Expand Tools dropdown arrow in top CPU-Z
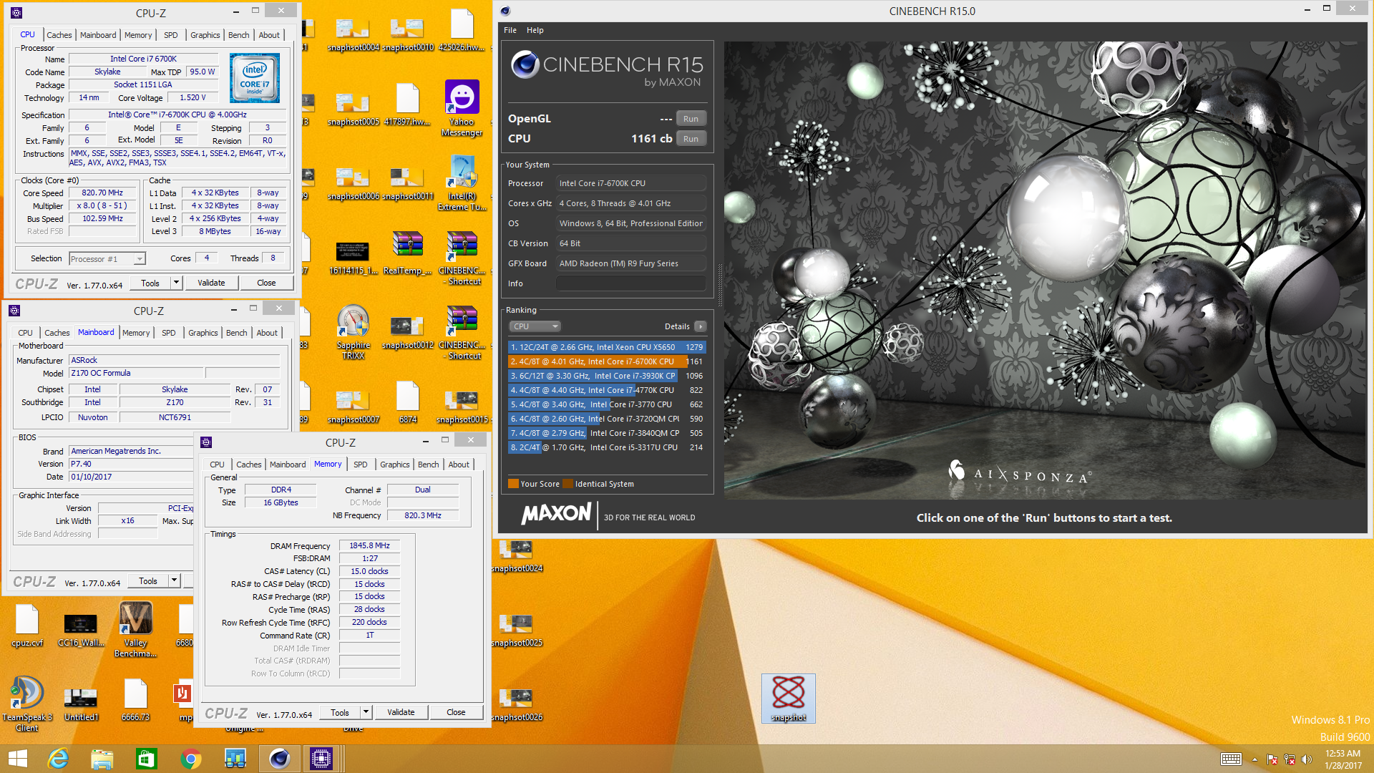This screenshot has width=1374, height=773. [x=176, y=283]
